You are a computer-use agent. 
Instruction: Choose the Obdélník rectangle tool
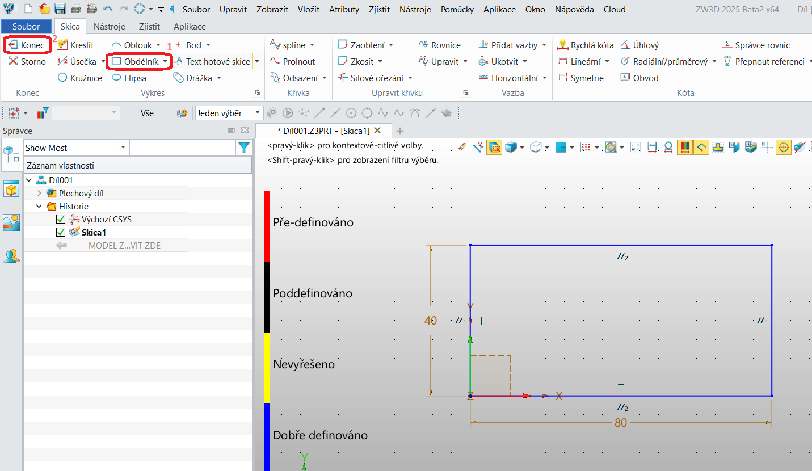click(x=135, y=61)
